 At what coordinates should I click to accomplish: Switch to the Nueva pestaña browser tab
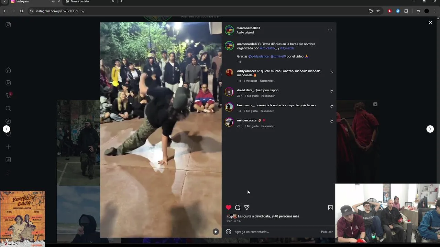tap(90, 2)
